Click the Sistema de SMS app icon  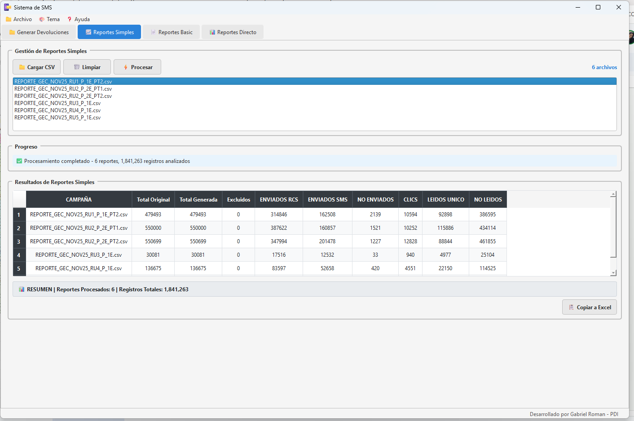tap(7, 7)
